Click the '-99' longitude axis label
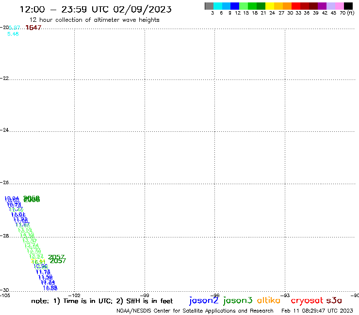This screenshot has width=359, height=315. point(145,295)
